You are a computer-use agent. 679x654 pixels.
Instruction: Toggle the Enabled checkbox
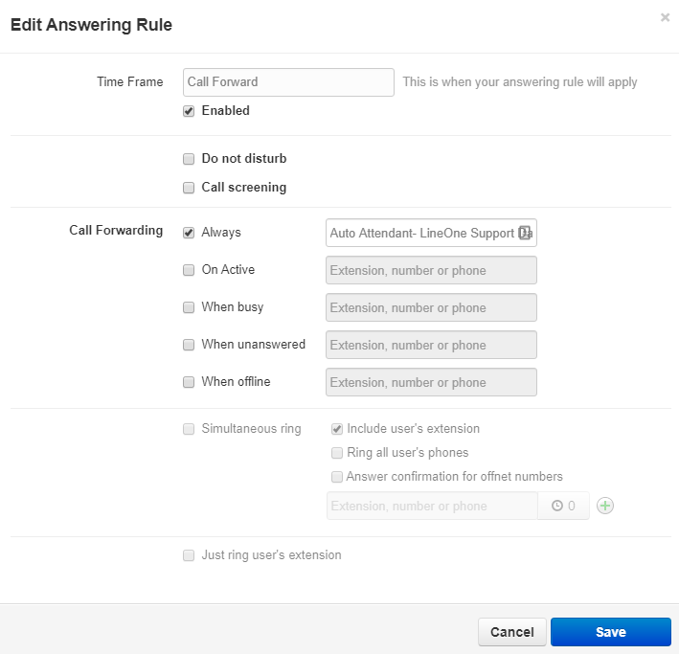[189, 111]
